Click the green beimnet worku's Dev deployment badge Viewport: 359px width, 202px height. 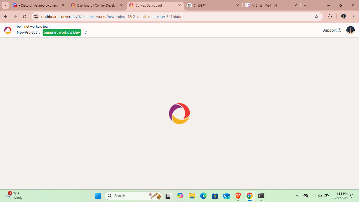(x=62, y=32)
